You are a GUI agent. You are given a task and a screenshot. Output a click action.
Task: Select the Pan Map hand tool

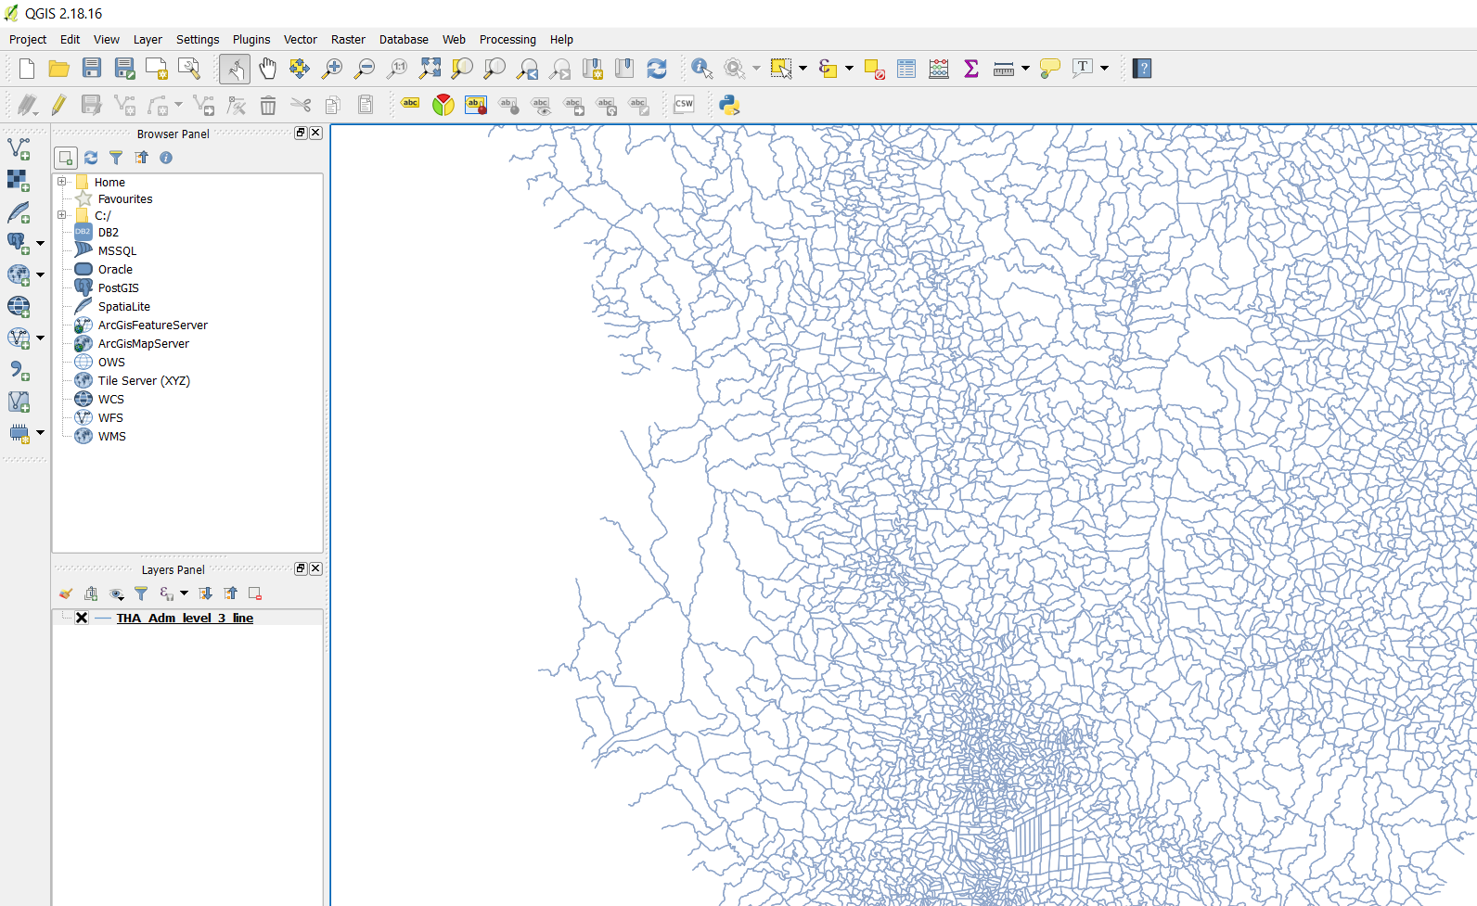[x=267, y=69]
